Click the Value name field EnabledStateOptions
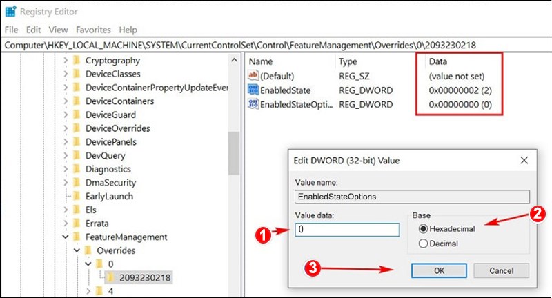Screen dimensions: 552x298 (412, 197)
